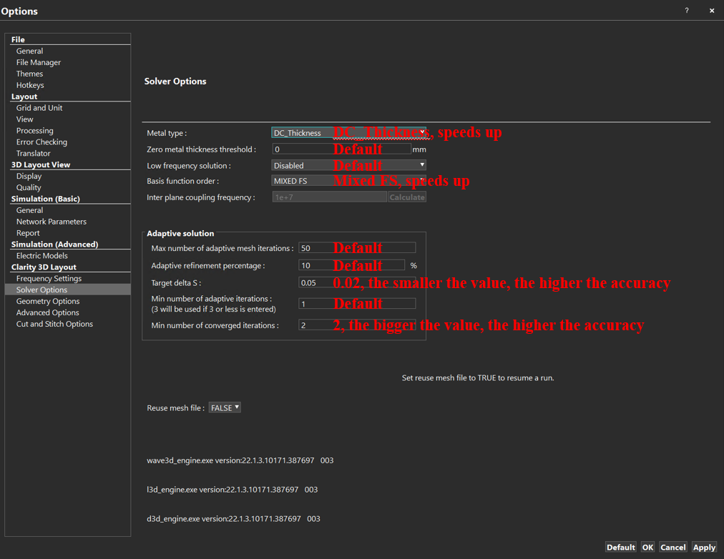Open Translator options
The width and height of the screenshot is (724, 559).
pos(33,153)
